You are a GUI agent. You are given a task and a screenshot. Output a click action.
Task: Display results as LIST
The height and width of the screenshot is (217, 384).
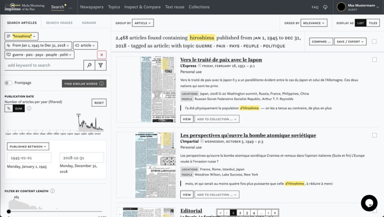[360, 23]
